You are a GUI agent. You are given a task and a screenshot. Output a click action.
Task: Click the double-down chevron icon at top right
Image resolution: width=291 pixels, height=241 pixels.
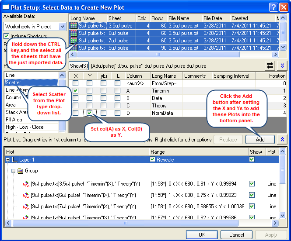point(283,65)
